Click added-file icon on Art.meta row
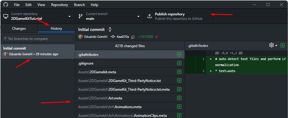Viewport: 288px width, 118px height. coord(179,98)
